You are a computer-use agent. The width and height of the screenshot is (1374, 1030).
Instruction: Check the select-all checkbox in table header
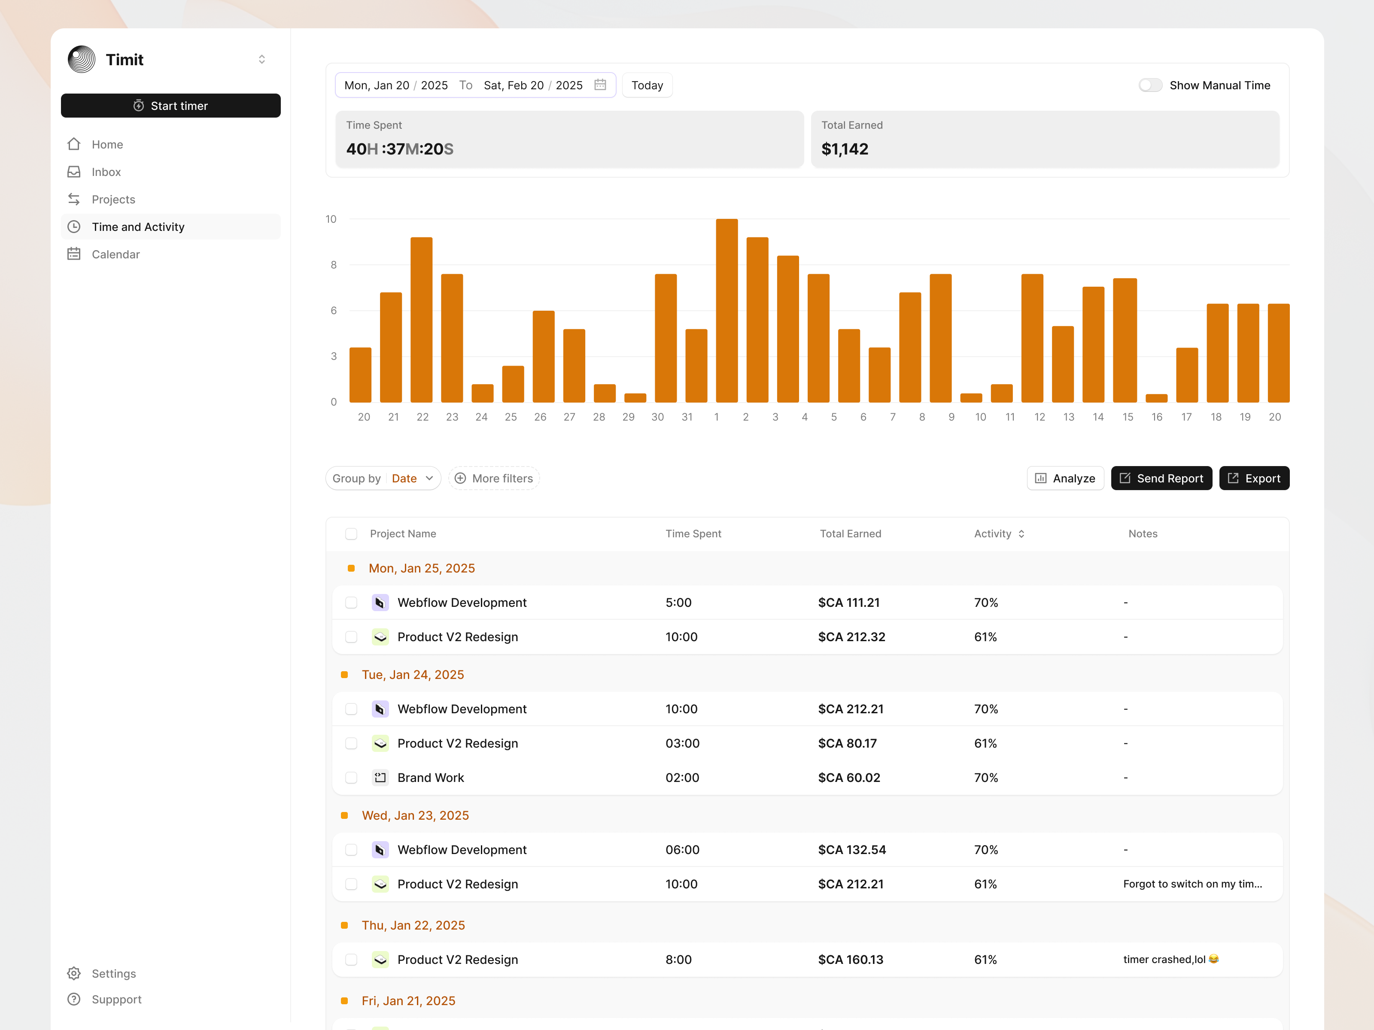[x=351, y=534]
